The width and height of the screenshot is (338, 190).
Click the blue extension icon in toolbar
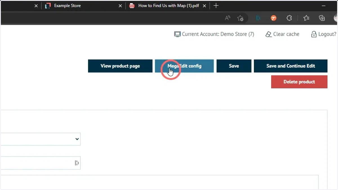click(258, 18)
